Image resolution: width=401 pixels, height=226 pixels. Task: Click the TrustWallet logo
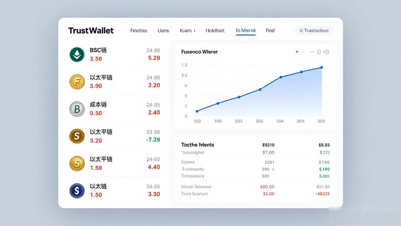pos(91,30)
